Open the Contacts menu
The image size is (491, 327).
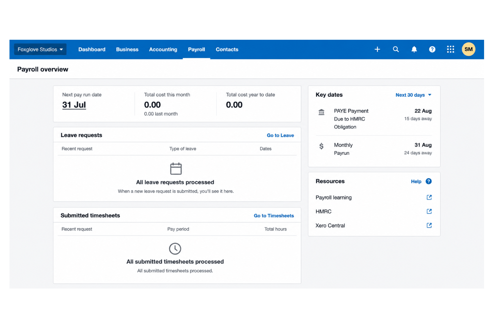coord(227,49)
